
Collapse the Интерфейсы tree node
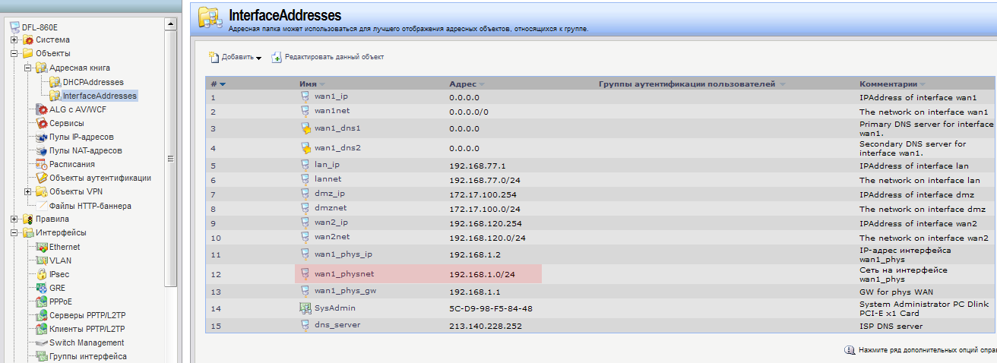click(14, 232)
